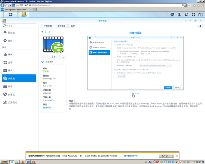Viewport: 205px width, 164px height.
Task: Expand the arrow next to 允許 button
Action: point(173,155)
